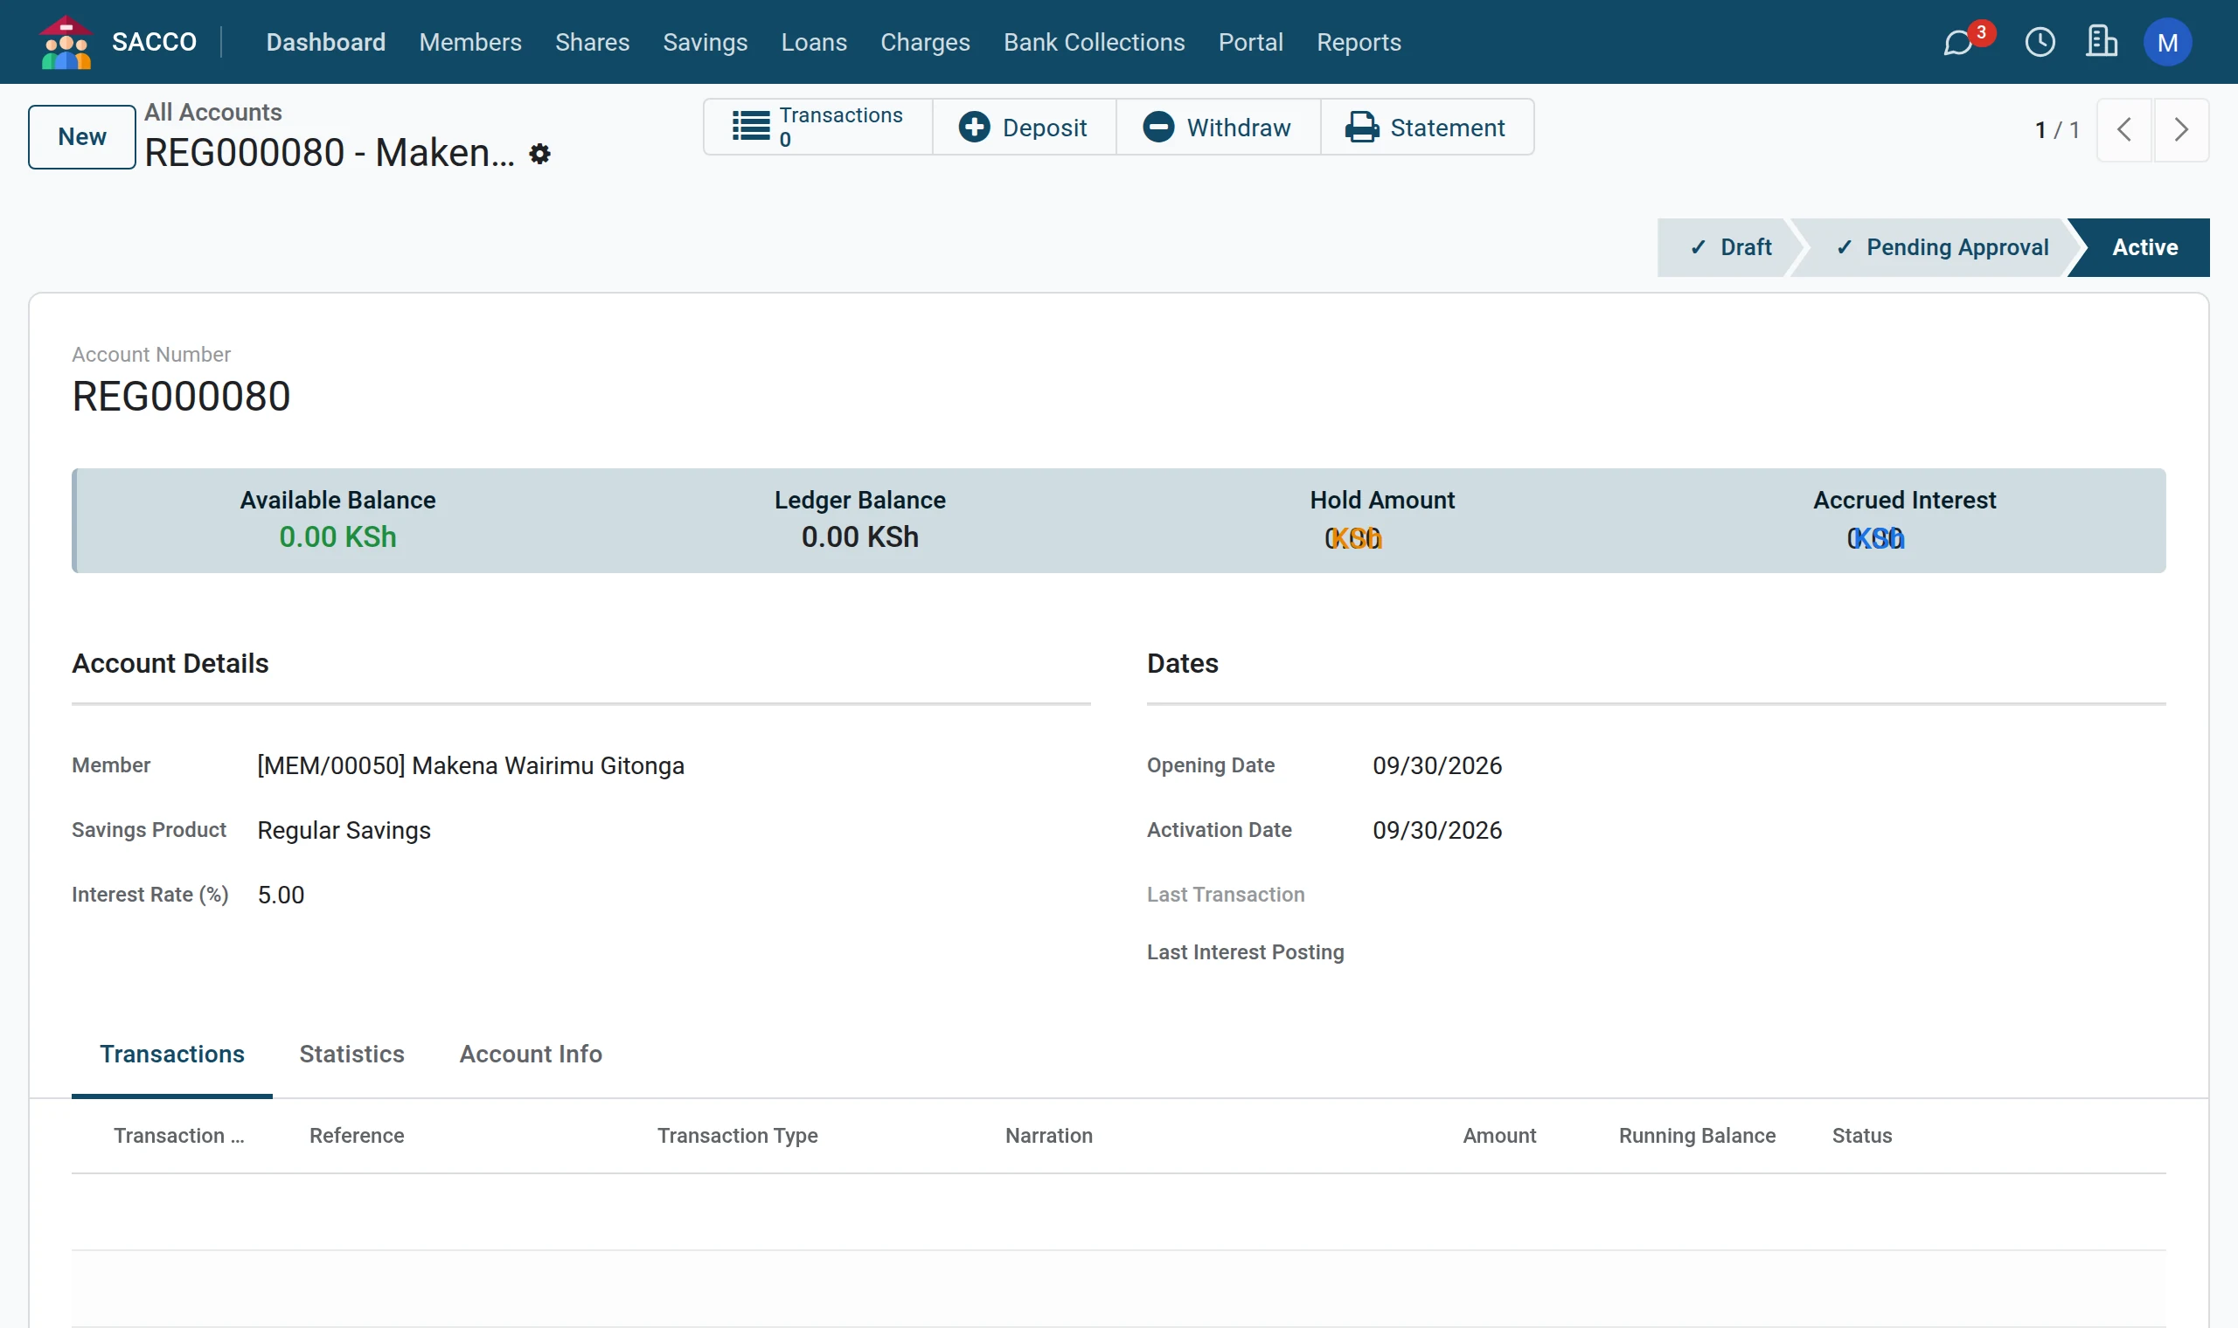Create a New account record
This screenshot has width=2238, height=1328.
point(81,137)
